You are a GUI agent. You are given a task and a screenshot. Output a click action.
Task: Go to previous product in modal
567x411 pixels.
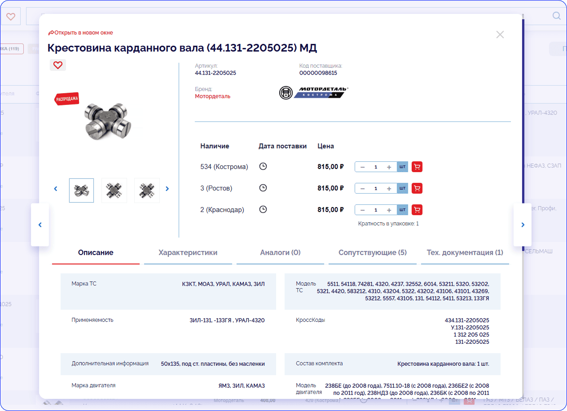(x=40, y=225)
